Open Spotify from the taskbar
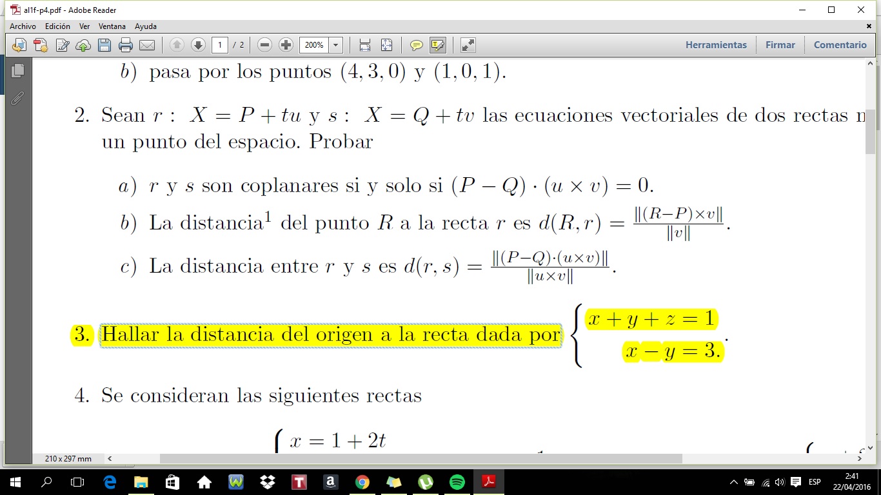 coord(457,482)
